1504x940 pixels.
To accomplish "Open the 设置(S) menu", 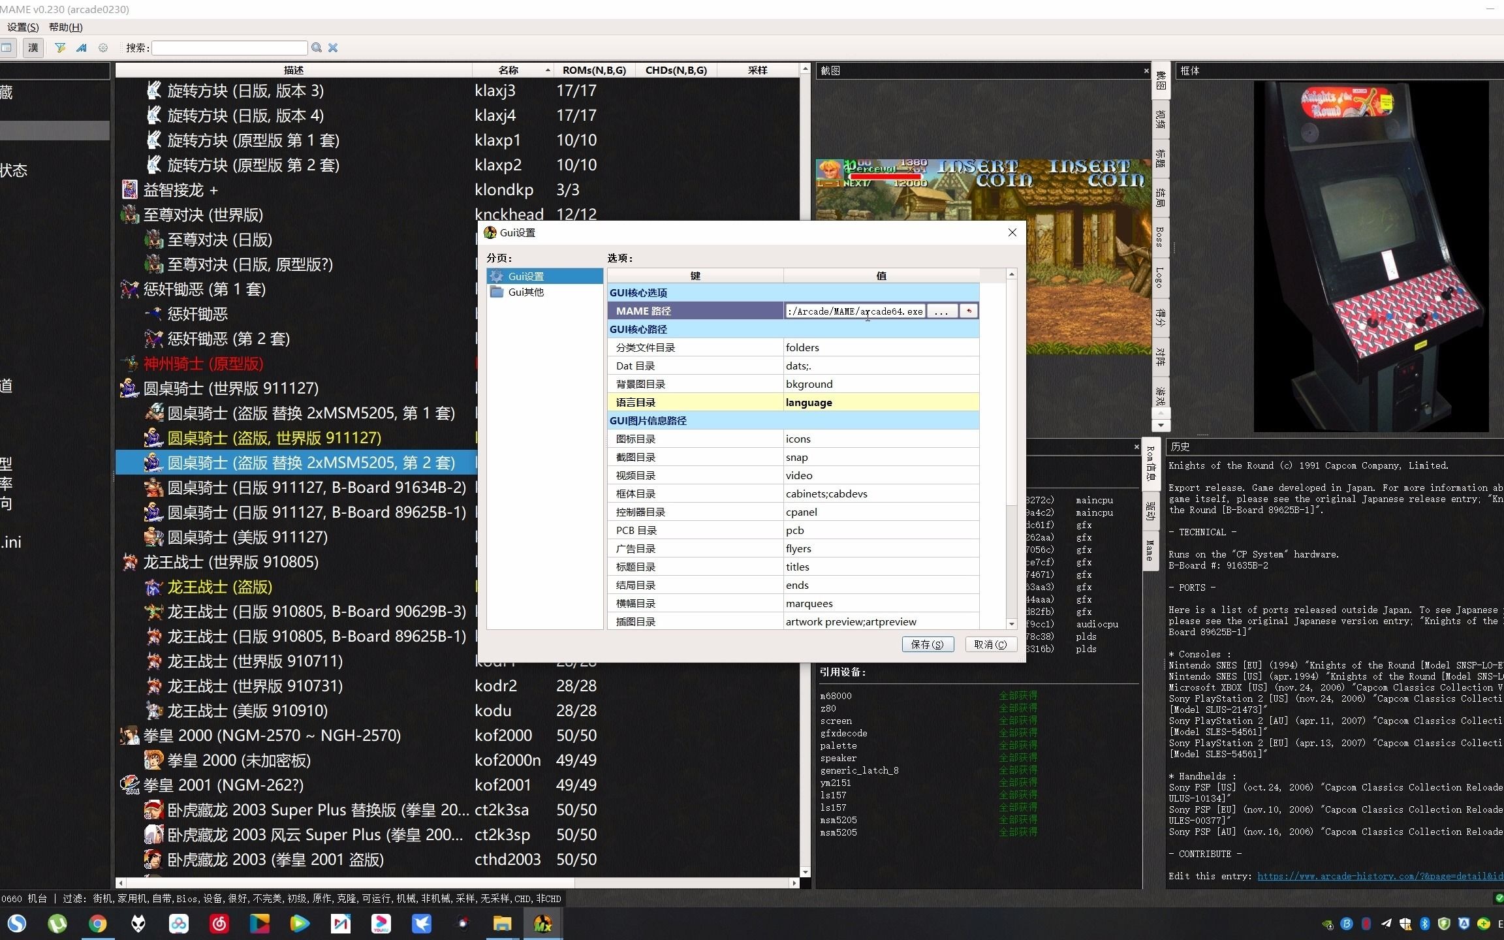I will (x=23, y=27).
